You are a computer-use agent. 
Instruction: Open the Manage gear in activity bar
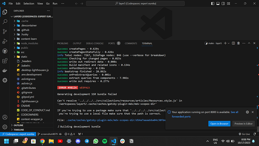(5, 127)
